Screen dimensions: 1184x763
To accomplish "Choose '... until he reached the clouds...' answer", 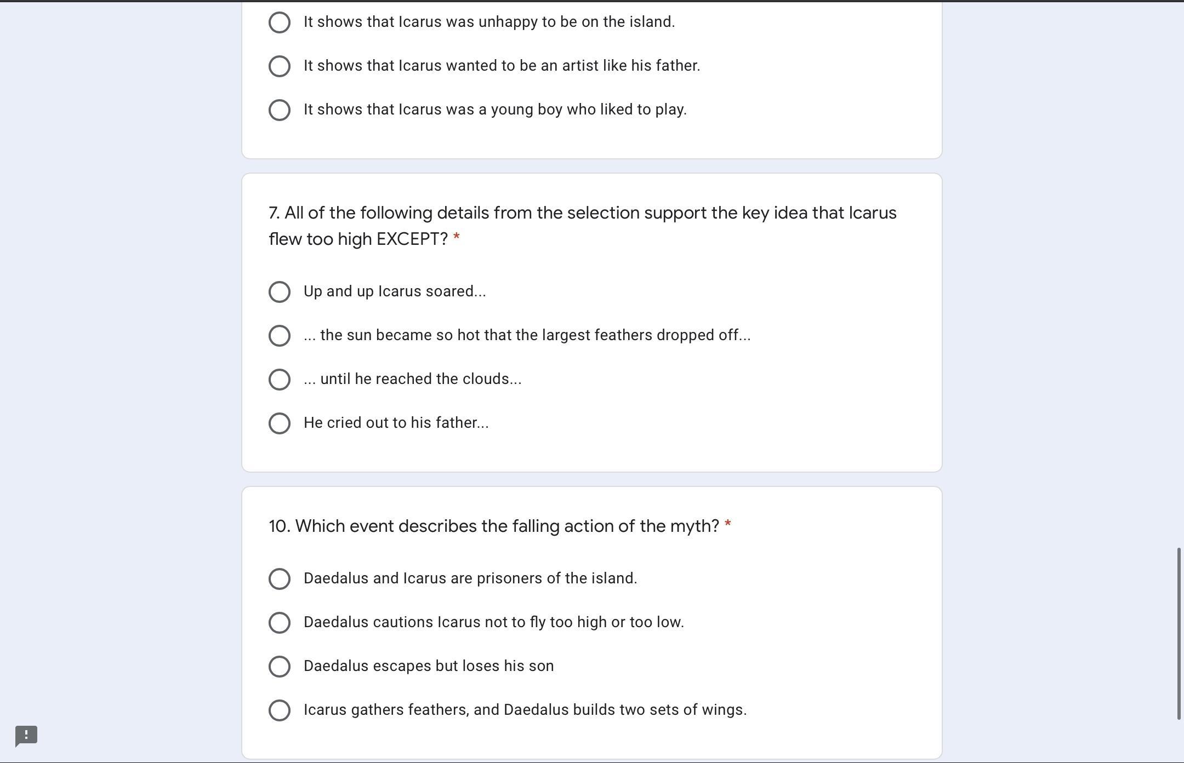I will pyautogui.click(x=280, y=380).
